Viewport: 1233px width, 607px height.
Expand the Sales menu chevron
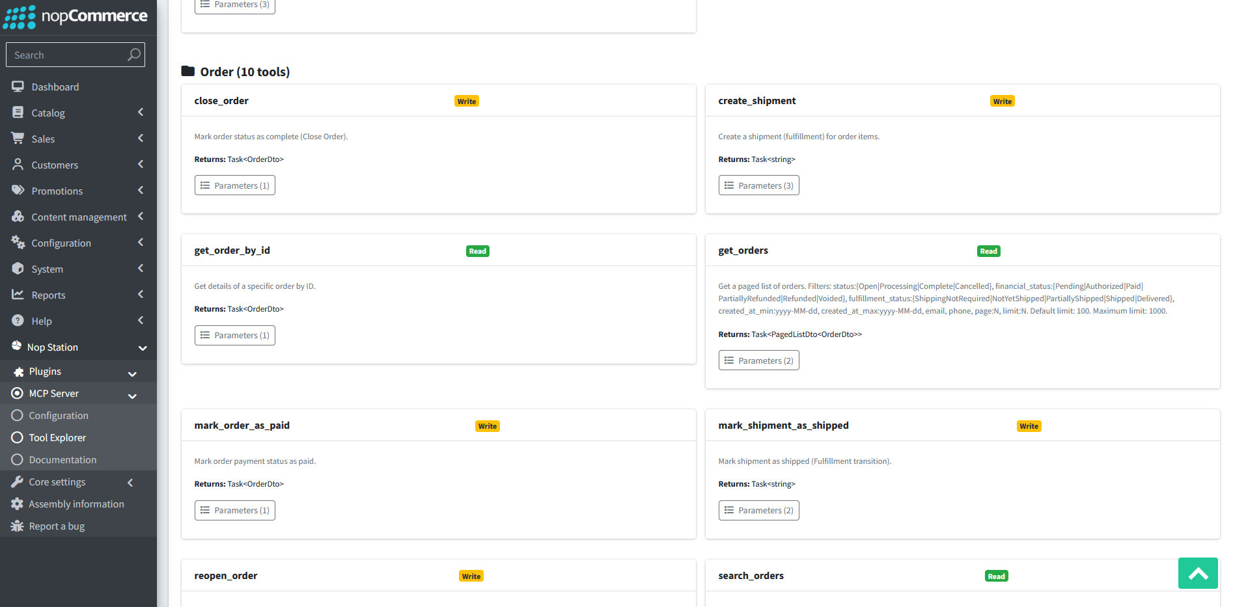[x=141, y=139]
